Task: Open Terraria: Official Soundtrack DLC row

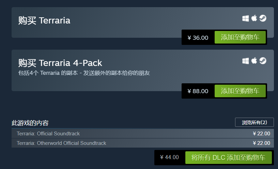Action: click(143, 133)
